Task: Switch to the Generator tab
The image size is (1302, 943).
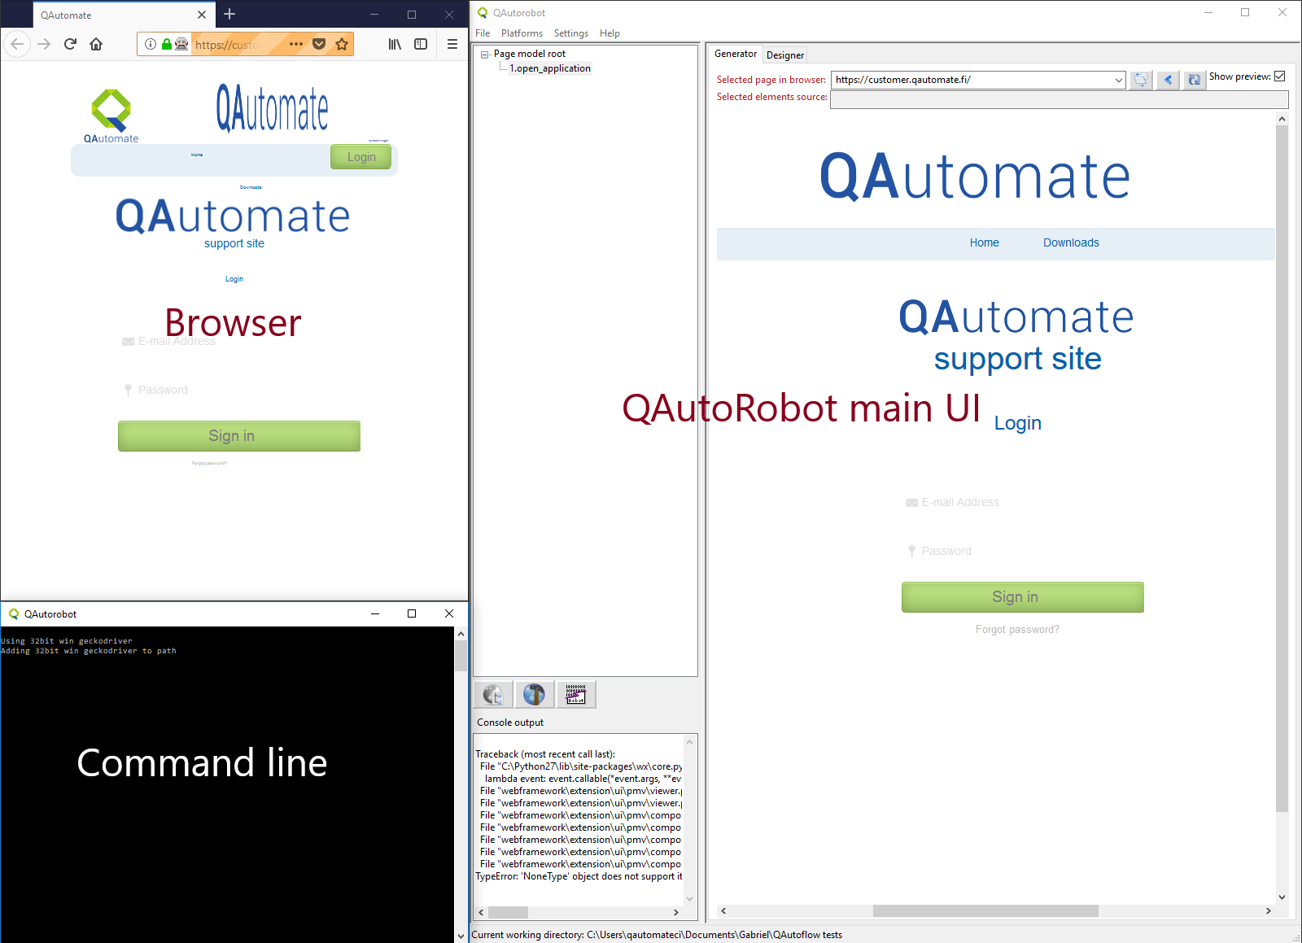Action: point(736,54)
